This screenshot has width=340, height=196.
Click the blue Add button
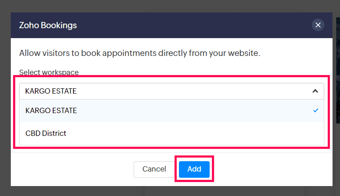tap(194, 169)
